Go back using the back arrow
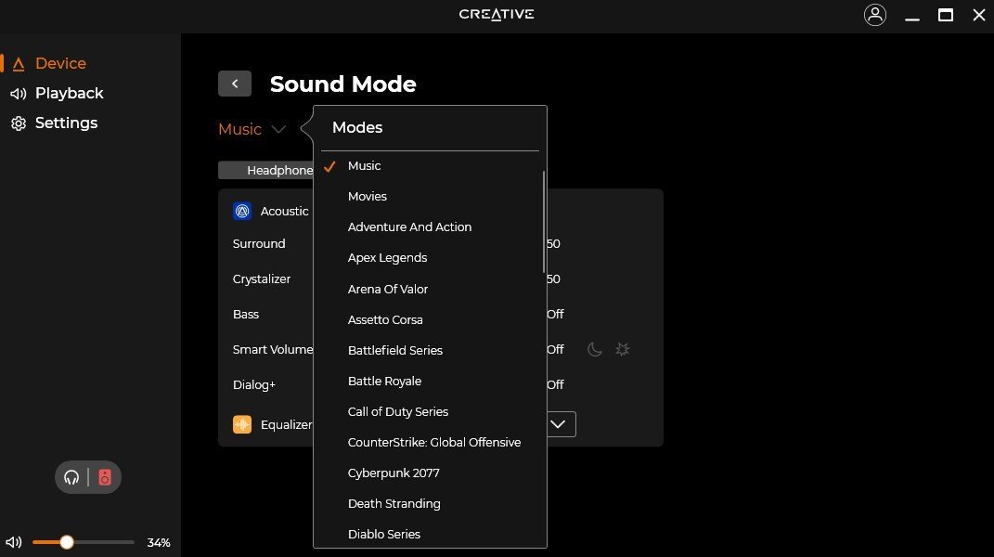 234,84
